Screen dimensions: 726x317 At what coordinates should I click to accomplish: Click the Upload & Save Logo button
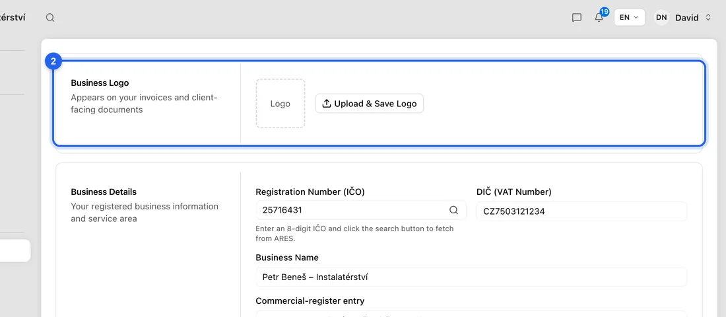click(x=369, y=104)
